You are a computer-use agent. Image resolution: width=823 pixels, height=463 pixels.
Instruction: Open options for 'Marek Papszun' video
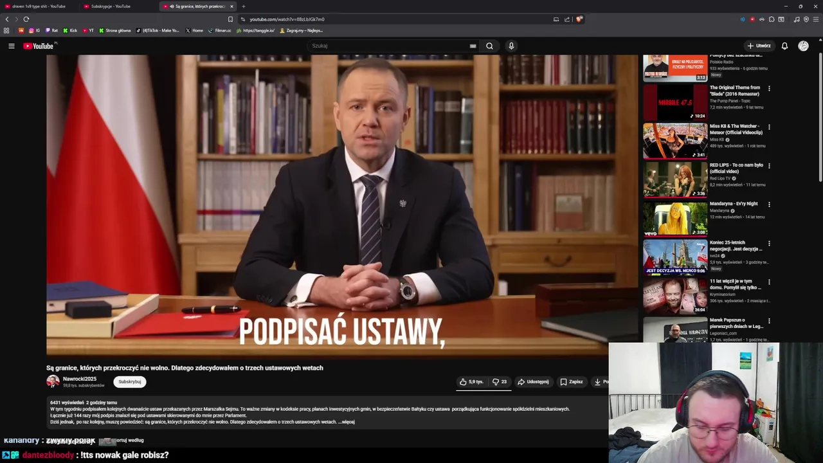[769, 321]
